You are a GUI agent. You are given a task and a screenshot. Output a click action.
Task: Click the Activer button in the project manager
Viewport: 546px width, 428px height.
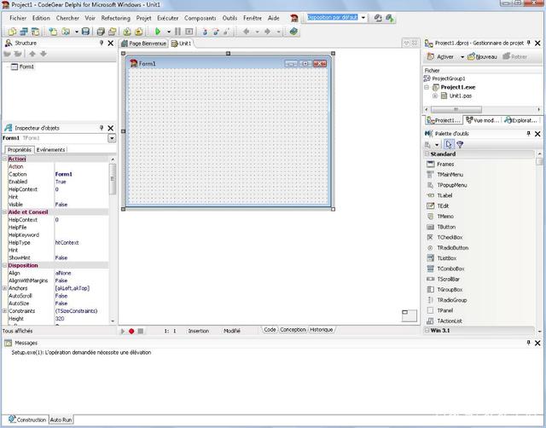[x=440, y=57]
